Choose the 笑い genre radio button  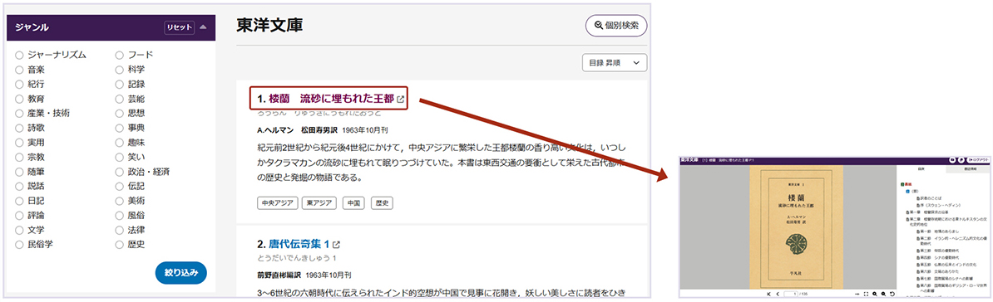(x=119, y=157)
